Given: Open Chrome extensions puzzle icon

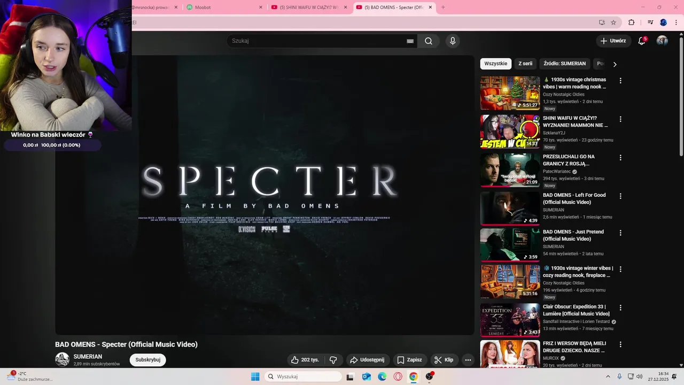Looking at the screenshot, I should pos(632,22).
